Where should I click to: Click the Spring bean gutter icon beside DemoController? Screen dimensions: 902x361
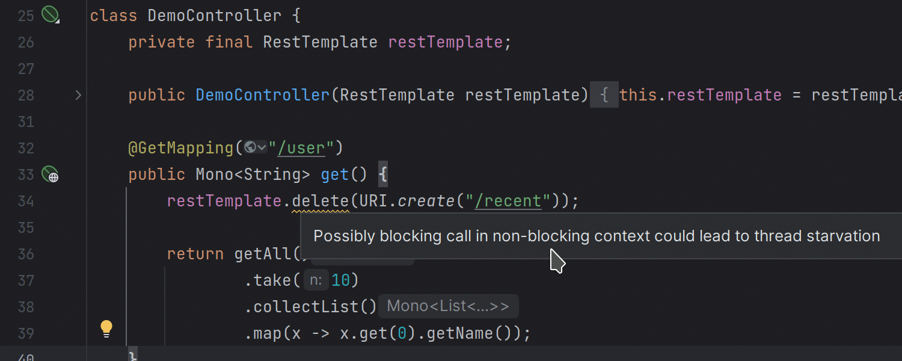pos(50,14)
